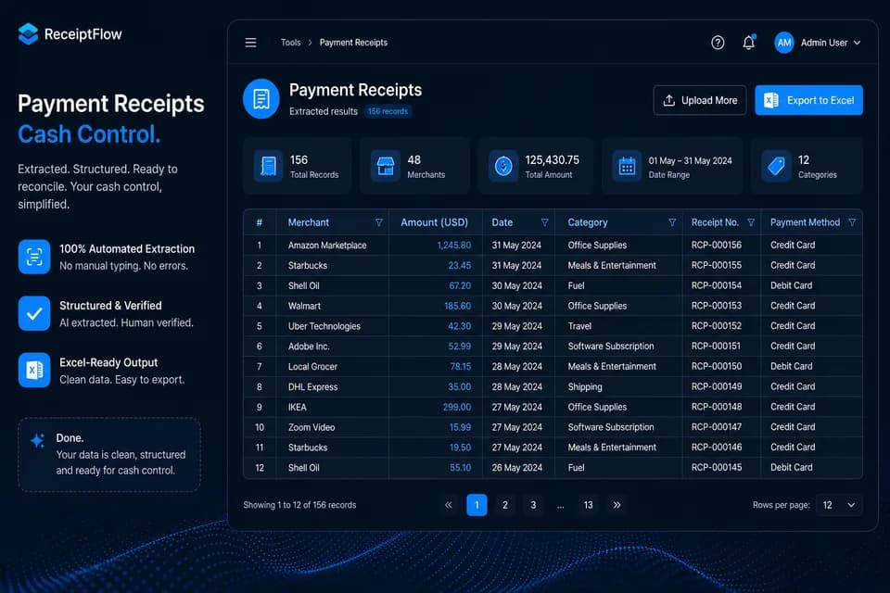
Task: Click the Zoom Video merchant cell
Action: 311,427
